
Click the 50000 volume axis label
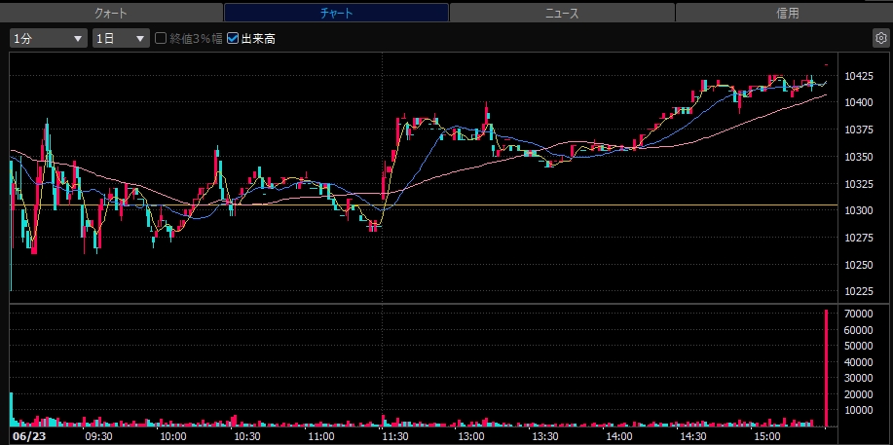(859, 346)
